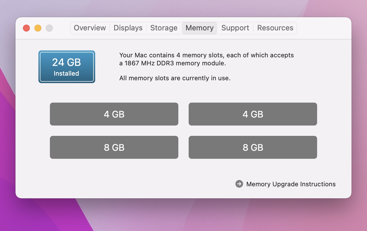This screenshot has width=367, height=231.
Task: Switch to the Resources tab
Action: click(x=275, y=28)
